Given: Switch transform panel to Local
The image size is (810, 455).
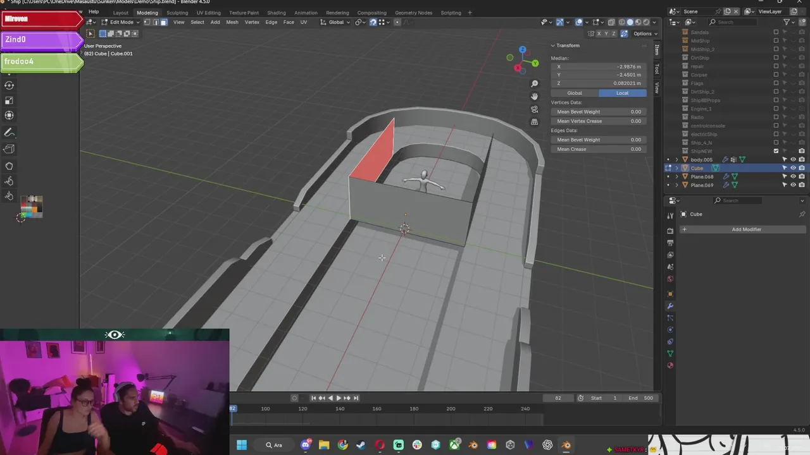Looking at the screenshot, I should coord(623,93).
